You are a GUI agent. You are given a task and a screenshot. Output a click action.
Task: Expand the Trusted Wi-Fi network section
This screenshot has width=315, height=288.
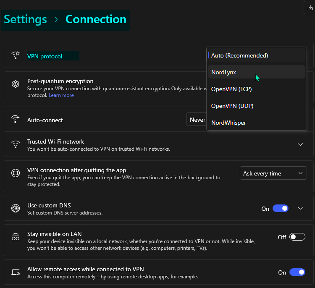coord(300,144)
